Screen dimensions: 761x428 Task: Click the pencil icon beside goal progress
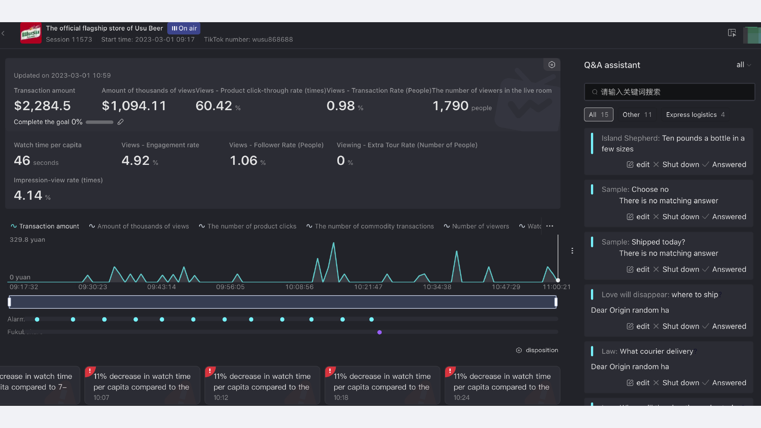[x=120, y=122]
